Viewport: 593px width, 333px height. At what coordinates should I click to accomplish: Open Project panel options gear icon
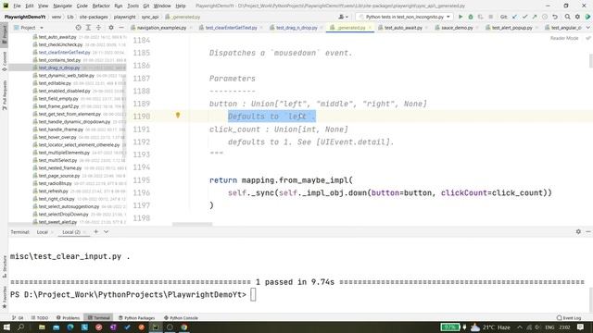pos(111,28)
